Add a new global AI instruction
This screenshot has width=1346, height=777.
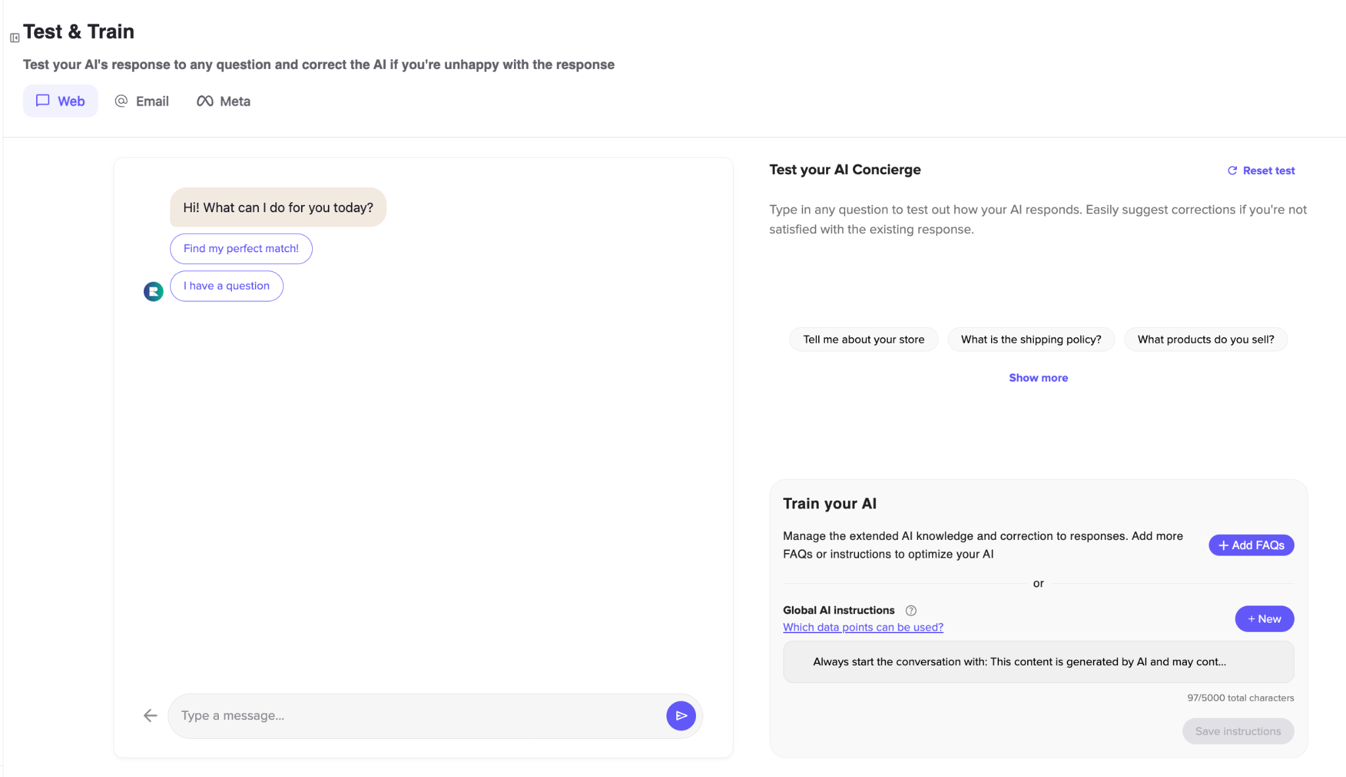[1265, 619]
